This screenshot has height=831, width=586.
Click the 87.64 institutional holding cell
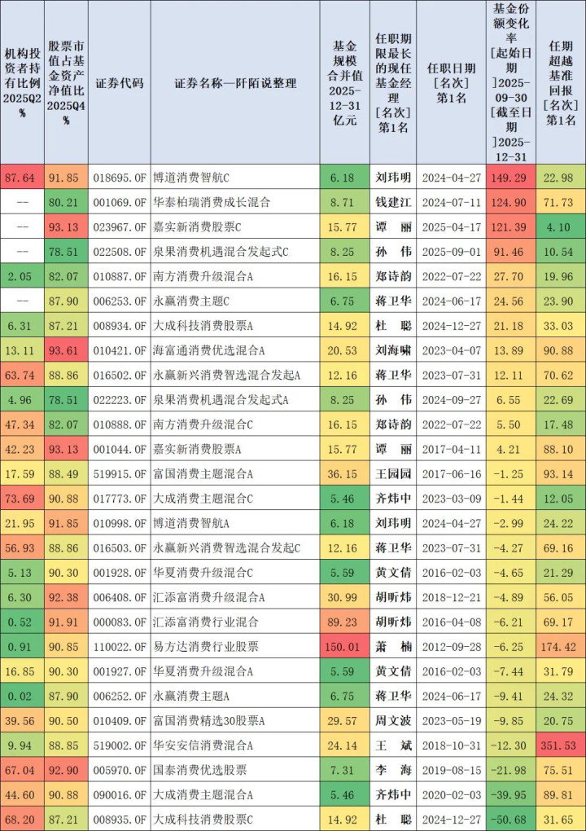(20, 178)
